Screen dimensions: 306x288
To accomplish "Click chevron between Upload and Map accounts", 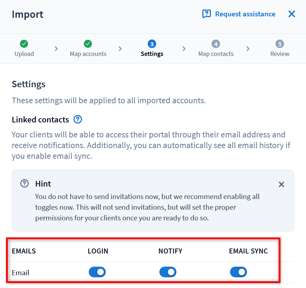I will (x=56, y=48).
